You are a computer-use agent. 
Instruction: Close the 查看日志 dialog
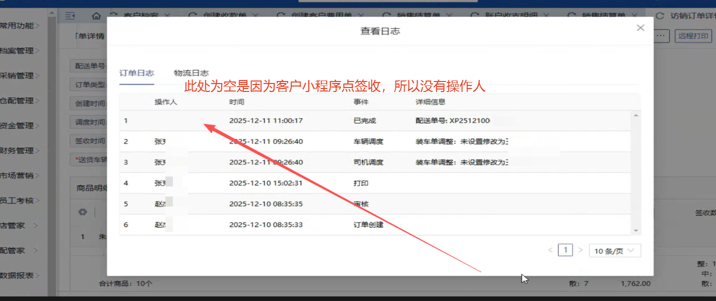tap(640, 28)
